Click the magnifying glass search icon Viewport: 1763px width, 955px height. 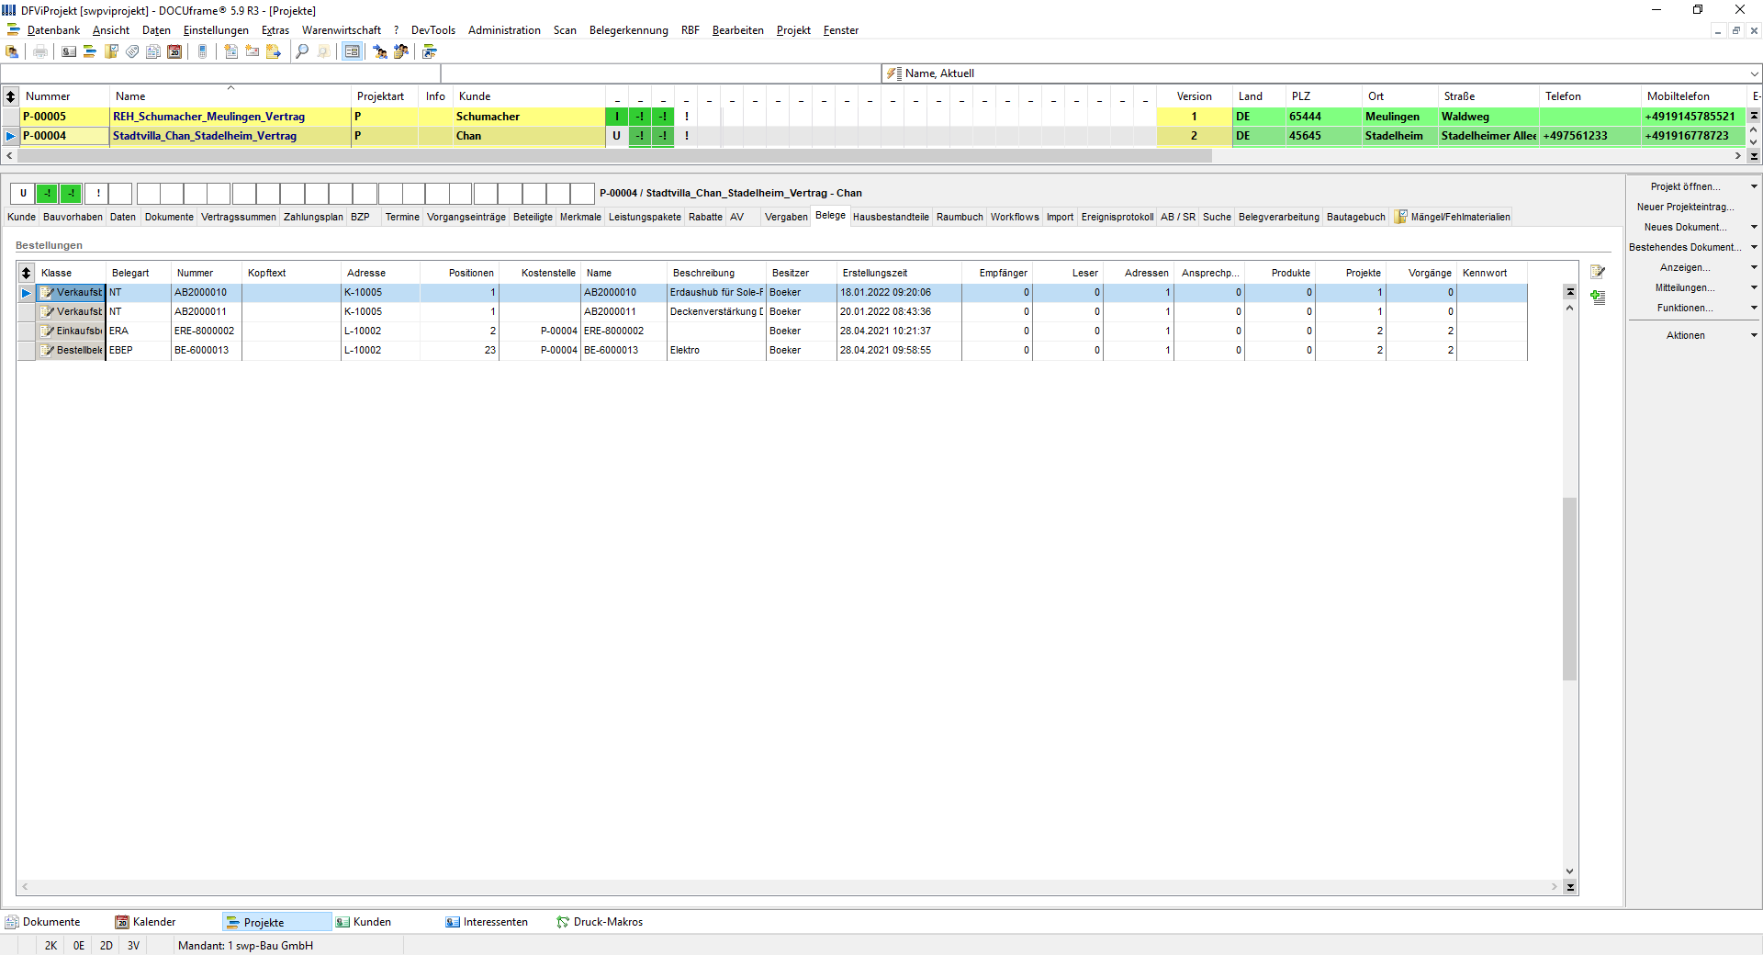(302, 51)
